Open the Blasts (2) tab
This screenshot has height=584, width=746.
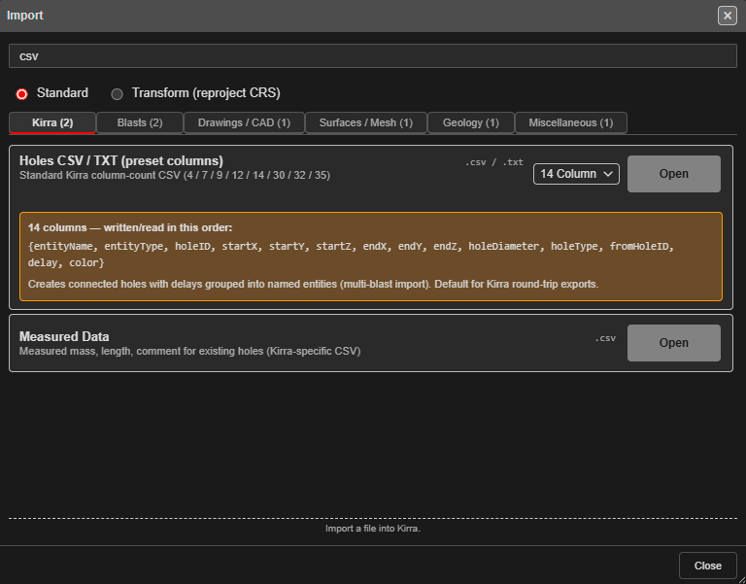pos(140,122)
